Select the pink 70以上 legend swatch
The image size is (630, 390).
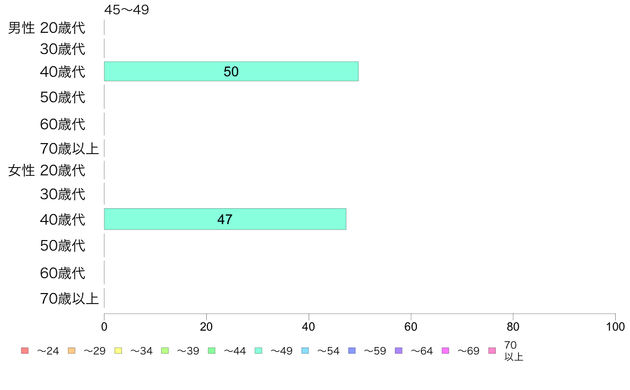492,351
